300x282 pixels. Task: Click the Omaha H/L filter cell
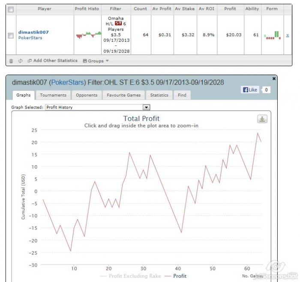[x=116, y=35]
